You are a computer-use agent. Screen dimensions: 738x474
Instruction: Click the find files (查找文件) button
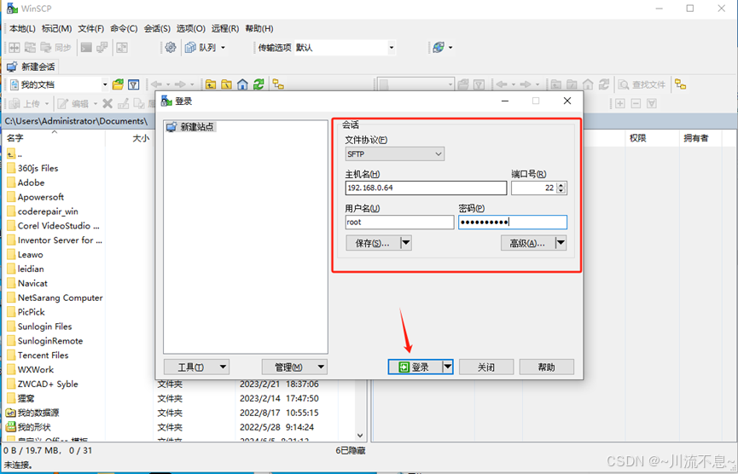click(x=642, y=84)
